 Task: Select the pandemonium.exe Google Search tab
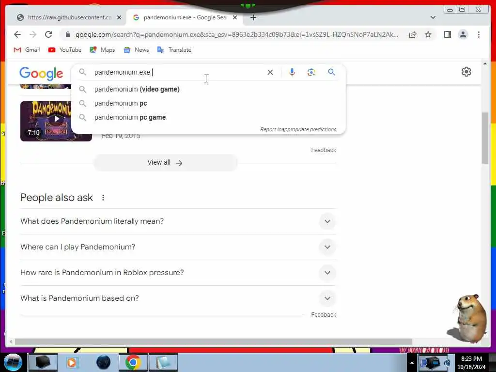click(x=185, y=17)
